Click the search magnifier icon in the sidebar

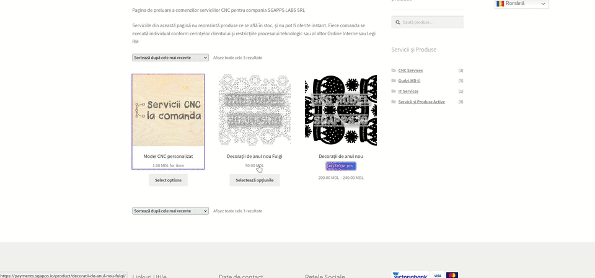(398, 22)
